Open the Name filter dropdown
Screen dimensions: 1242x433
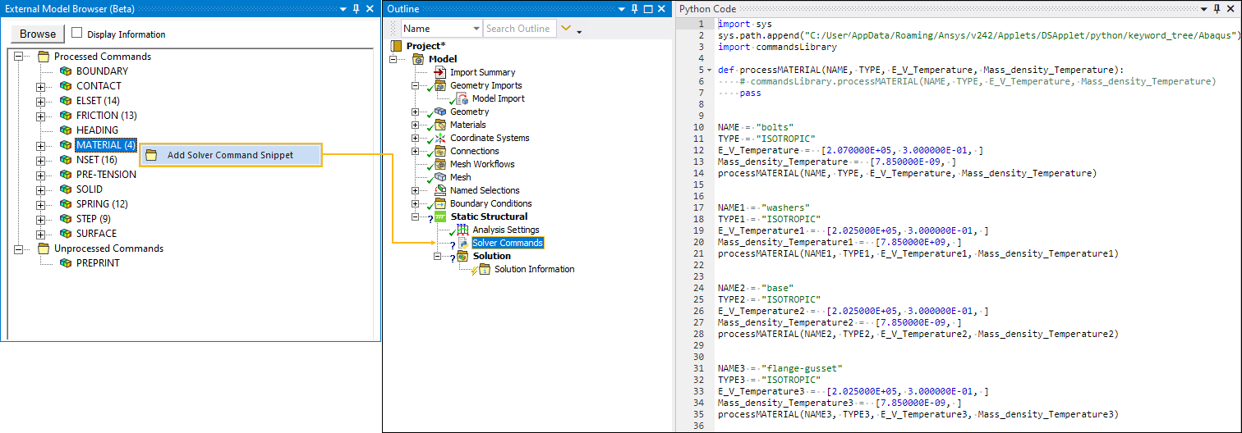click(476, 29)
